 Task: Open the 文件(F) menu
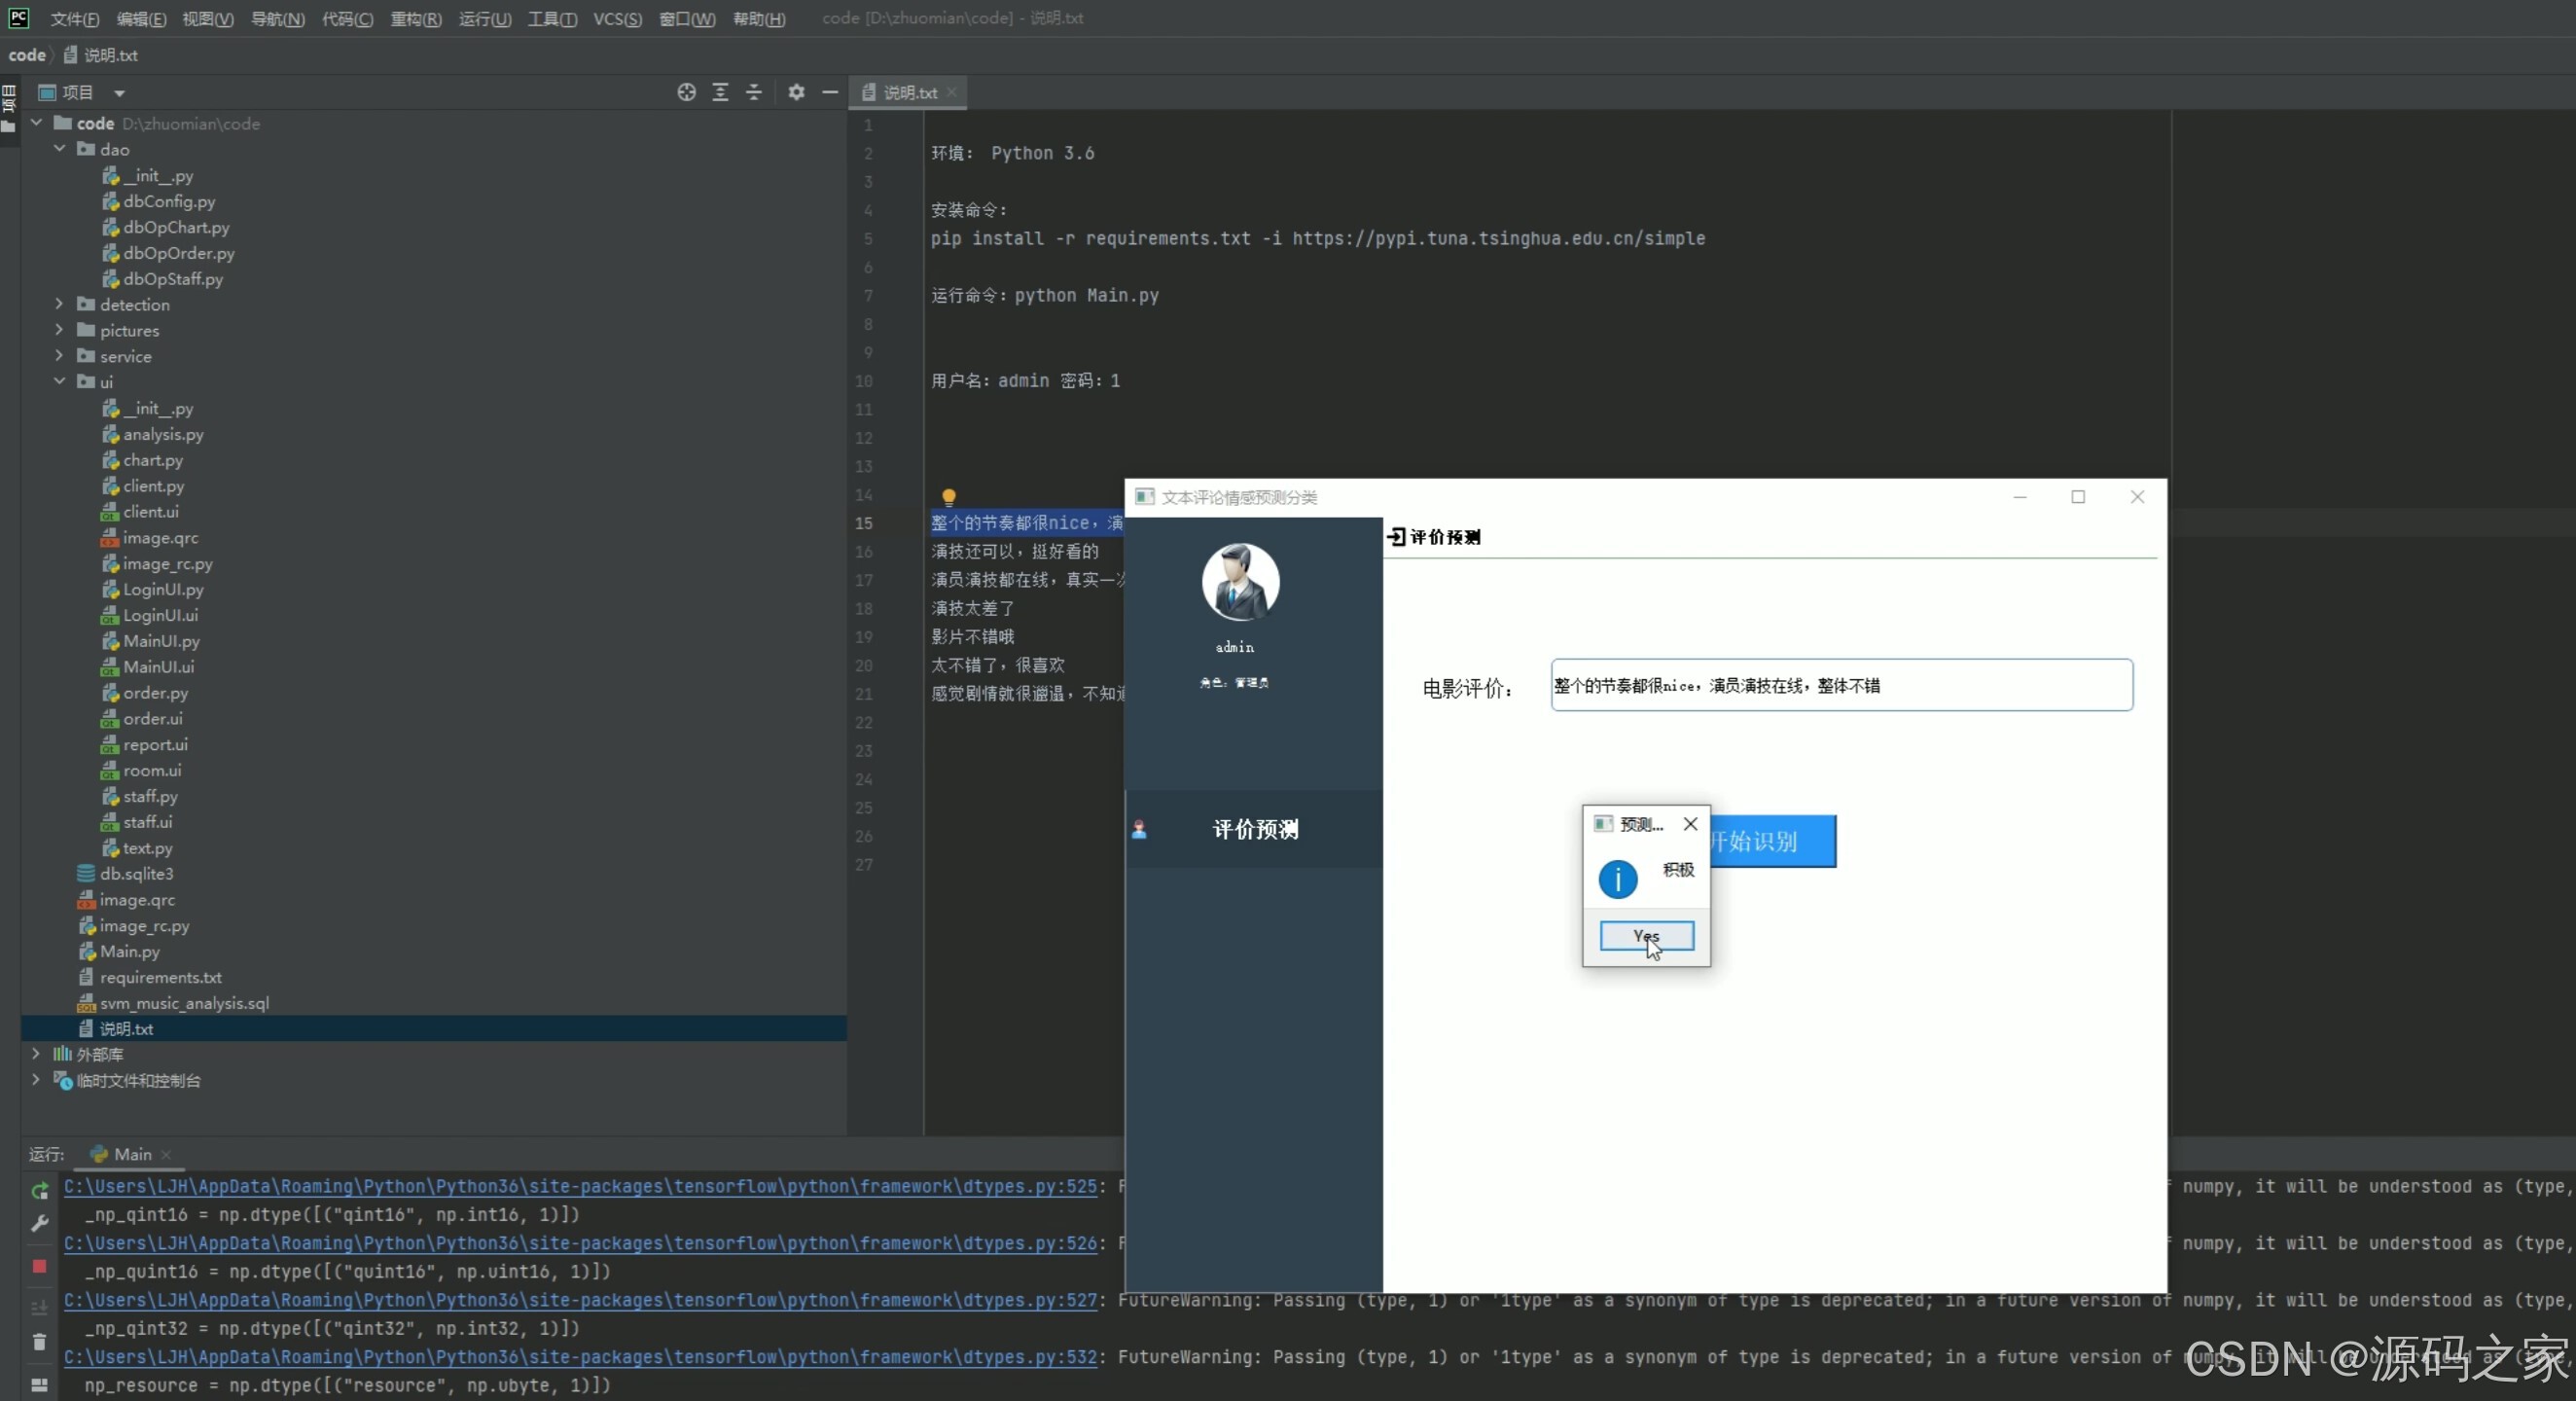(x=75, y=19)
